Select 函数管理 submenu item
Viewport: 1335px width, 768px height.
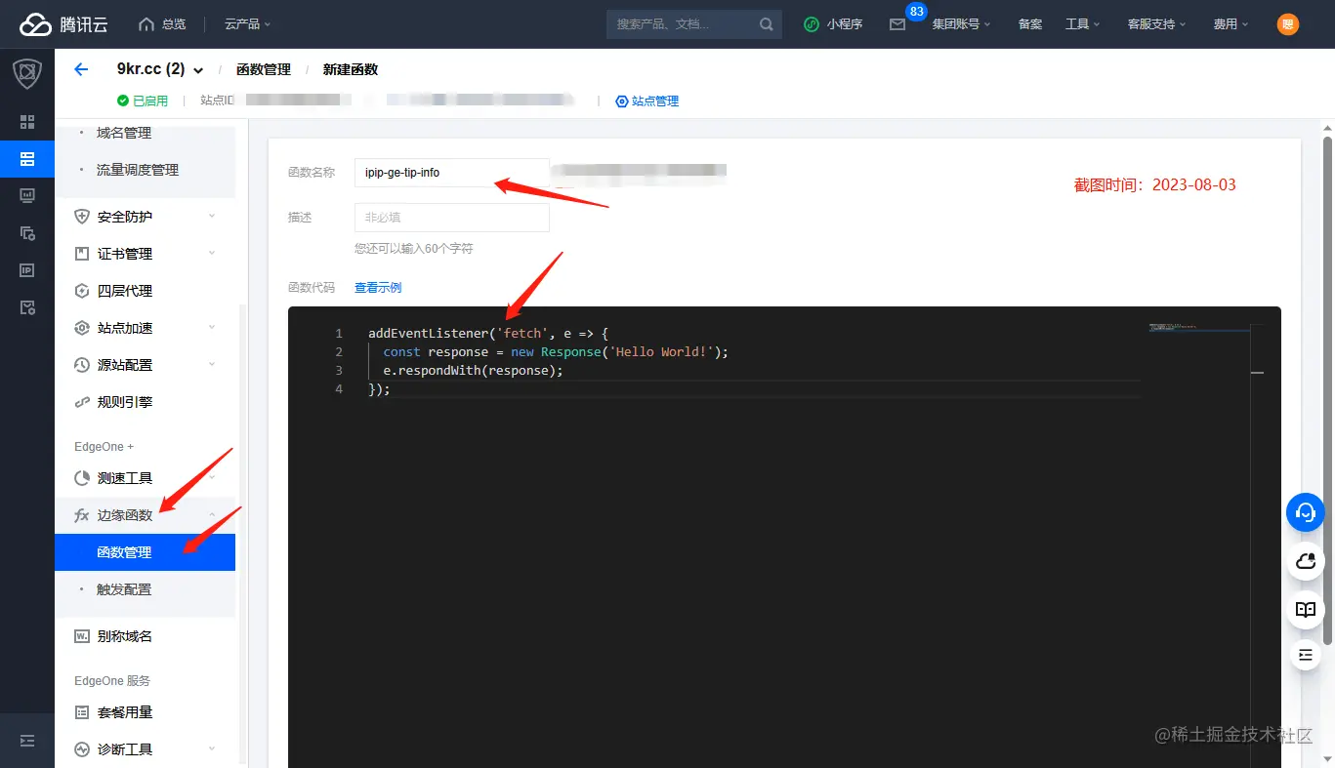click(x=145, y=552)
